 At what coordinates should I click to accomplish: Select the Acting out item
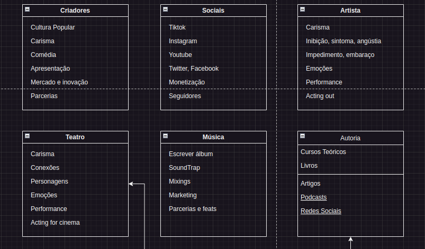[x=320, y=96]
